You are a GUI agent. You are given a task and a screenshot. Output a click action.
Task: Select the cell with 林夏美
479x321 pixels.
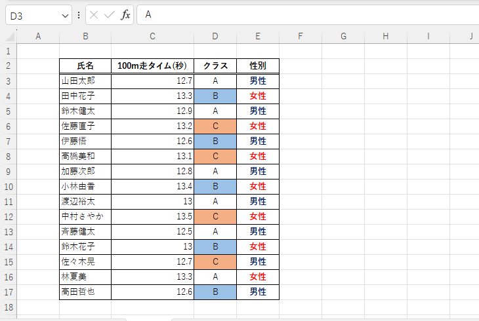point(85,276)
